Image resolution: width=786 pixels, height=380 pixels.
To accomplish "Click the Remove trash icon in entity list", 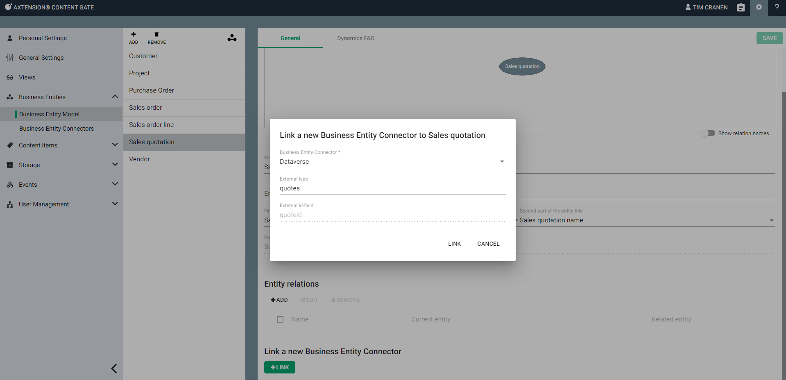I will tap(156, 35).
